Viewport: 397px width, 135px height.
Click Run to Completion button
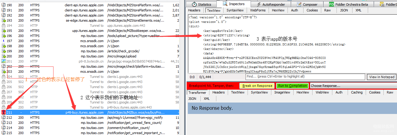point(292,86)
